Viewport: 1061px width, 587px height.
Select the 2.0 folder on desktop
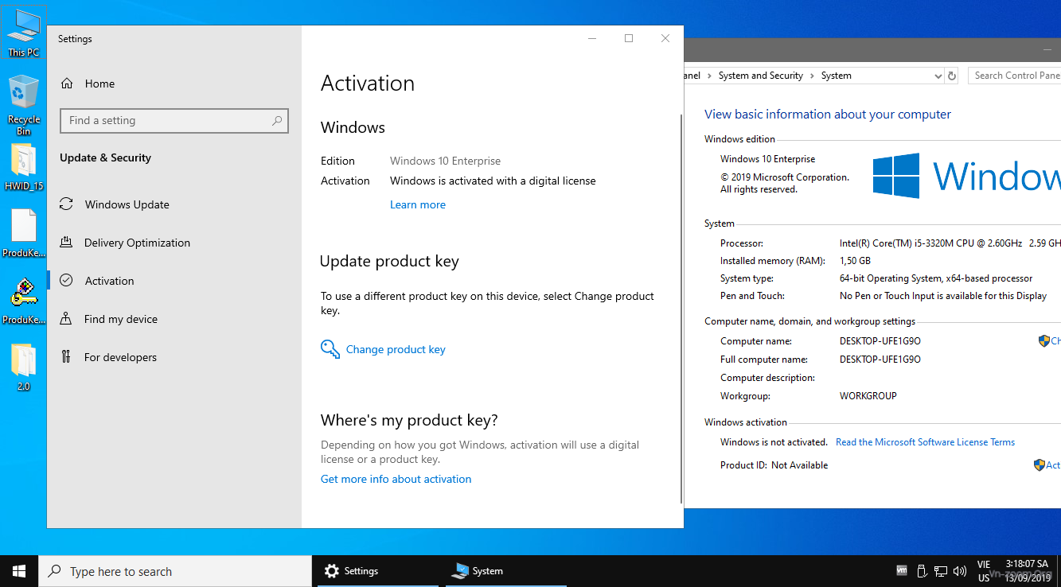pyautogui.click(x=23, y=367)
